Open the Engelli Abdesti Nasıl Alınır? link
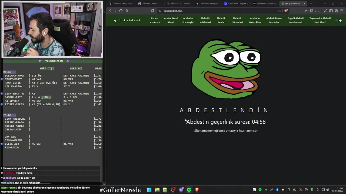This screenshot has width=346, height=194. 295,20
